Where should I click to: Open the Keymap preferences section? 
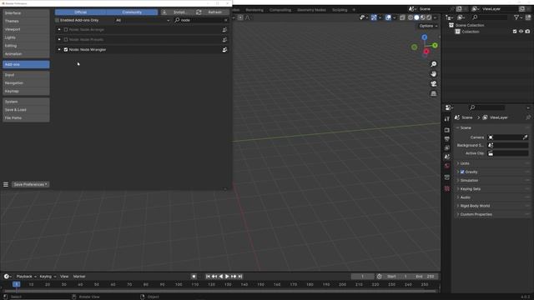[26, 91]
